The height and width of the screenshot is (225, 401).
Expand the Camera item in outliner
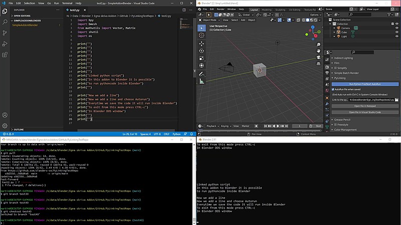tap(334, 28)
